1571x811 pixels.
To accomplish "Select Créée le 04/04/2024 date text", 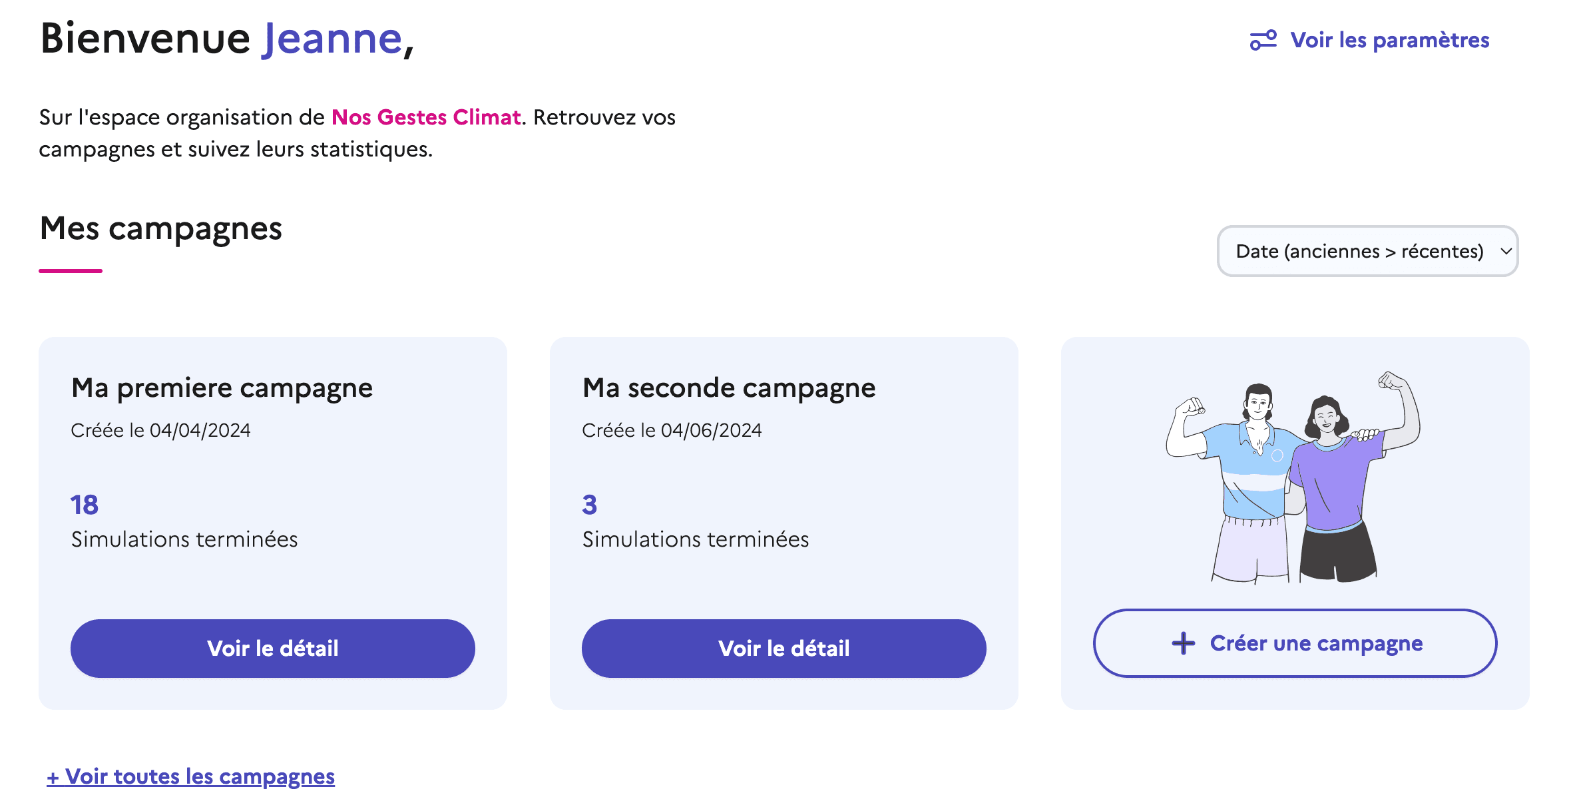I will pyautogui.click(x=161, y=430).
